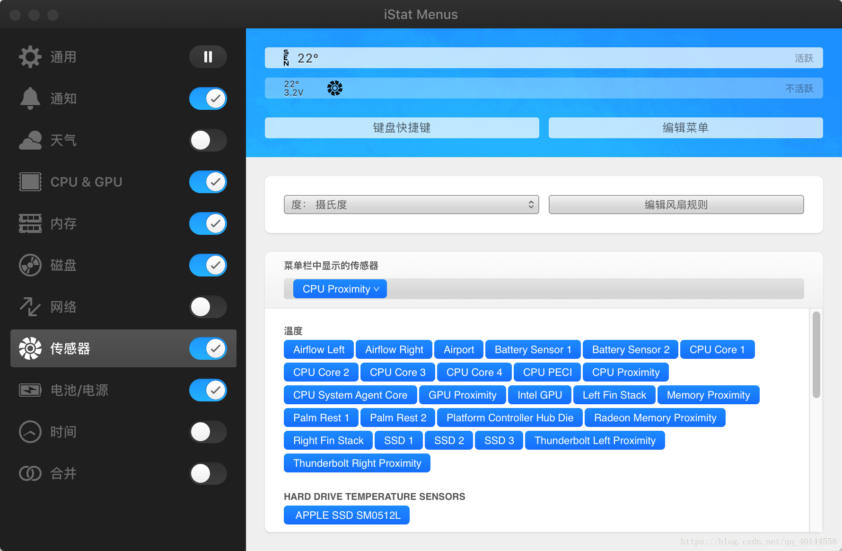
Task: Click the clock icon for 时间
Action: pos(30,432)
